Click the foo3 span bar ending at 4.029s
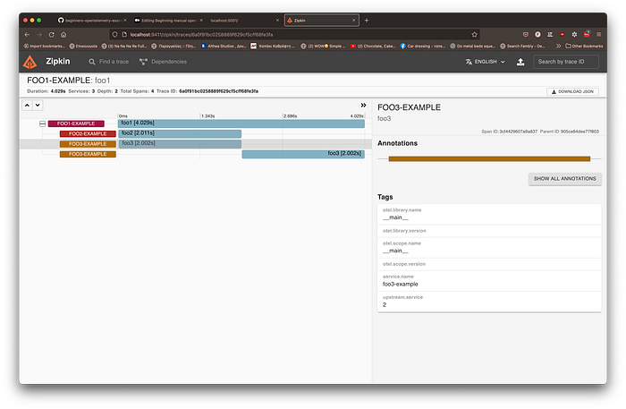626x409 pixels. pyautogui.click(x=303, y=154)
